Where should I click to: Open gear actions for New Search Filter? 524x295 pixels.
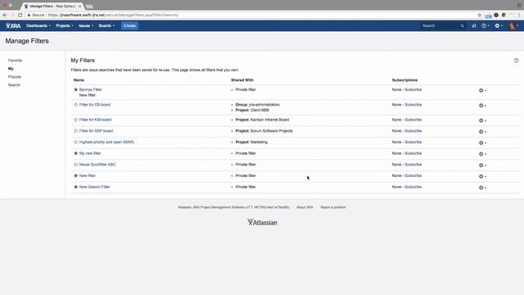click(x=482, y=188)
